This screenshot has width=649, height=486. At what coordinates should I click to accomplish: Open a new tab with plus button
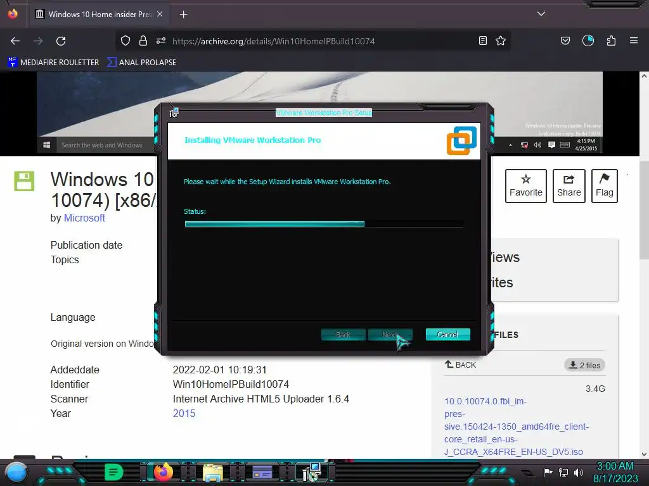184,15
